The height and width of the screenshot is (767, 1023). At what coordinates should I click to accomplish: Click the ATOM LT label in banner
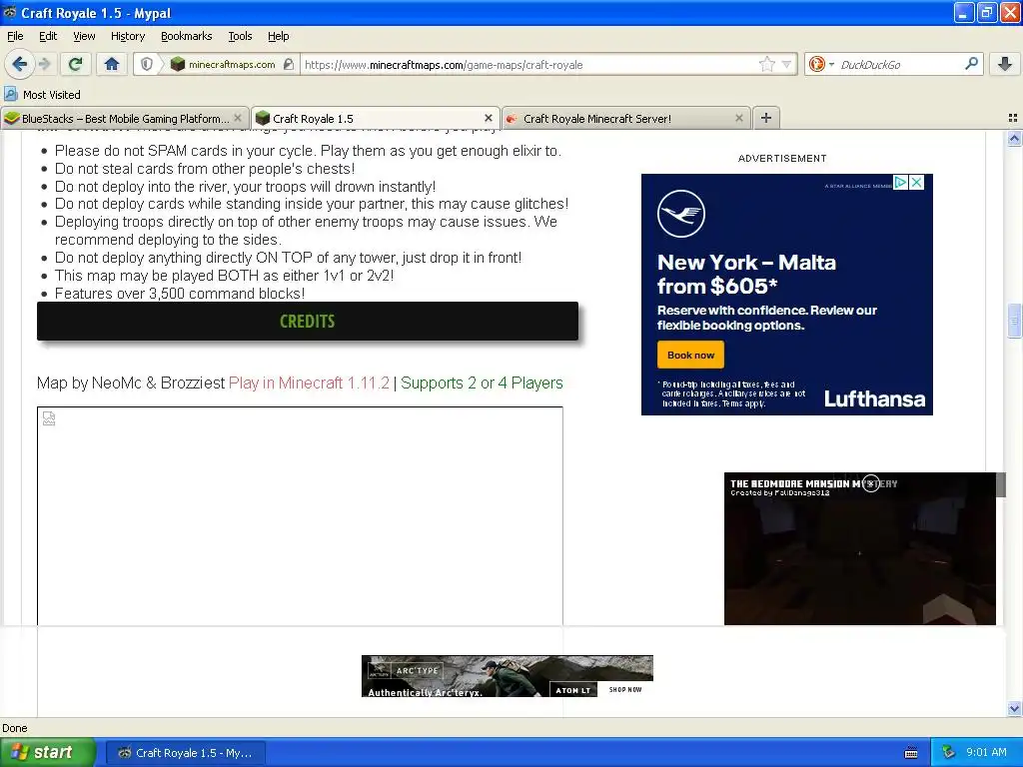pyautogui.click(x=572, y=690)
